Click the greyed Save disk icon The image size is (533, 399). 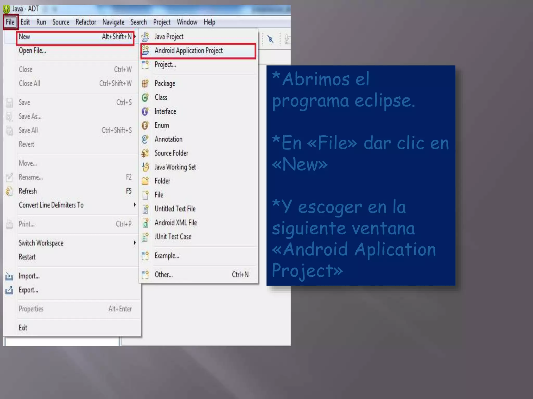(x=9, y=103)
